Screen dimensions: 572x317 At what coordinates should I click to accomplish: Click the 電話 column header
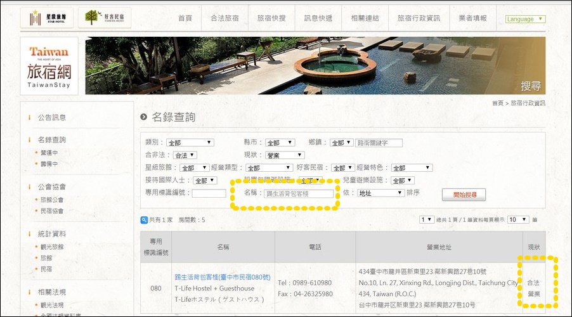[x=315, y=247]
